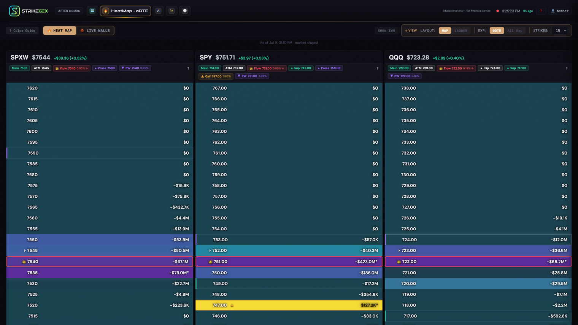
Task: Click the crown icon on SPXW 7540 row
Action: pyautogui.click(x=24, y=262)
